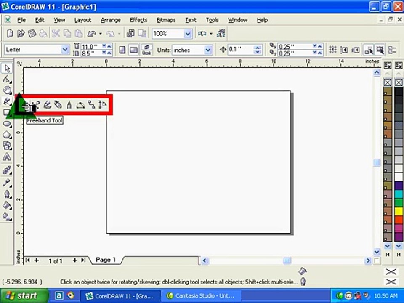Click the vertical scrollbar down arrow
404x303 pixels.
[x=377, y=252]
